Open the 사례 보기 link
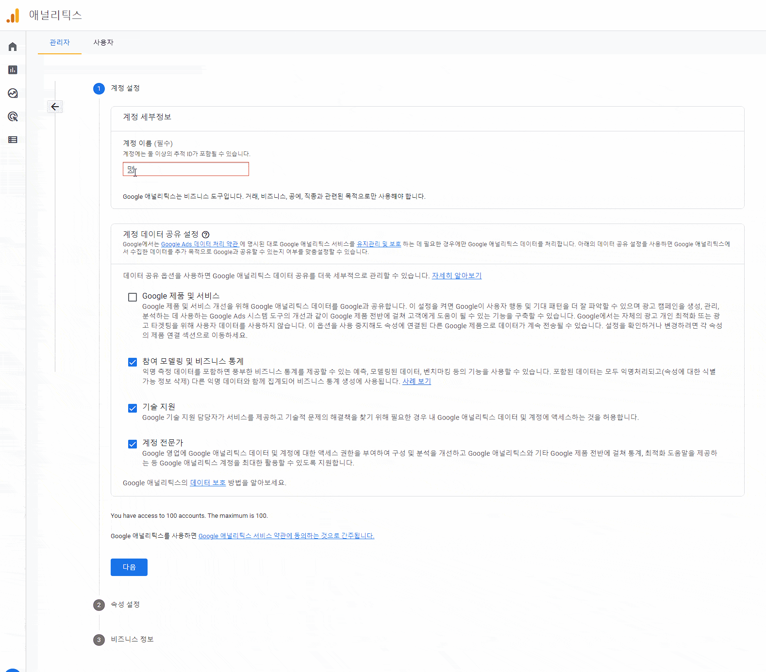Image resolution: width=766 pixels, height=672 pixels. [416, 382]
